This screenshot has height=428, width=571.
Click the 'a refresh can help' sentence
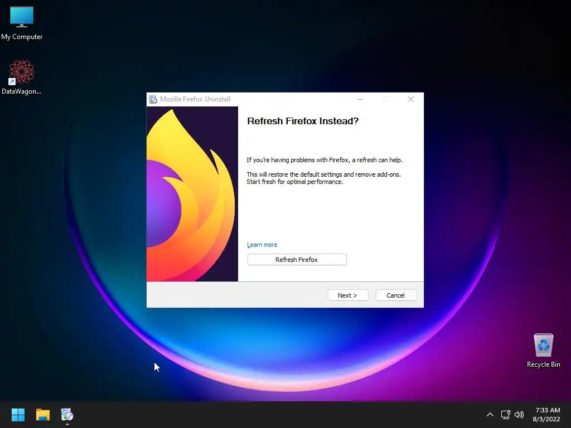tap(325, 160)
